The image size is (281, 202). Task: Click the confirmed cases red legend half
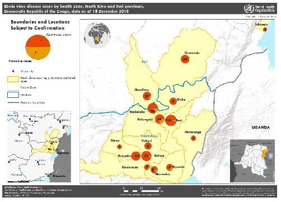(x=38, y=41)
